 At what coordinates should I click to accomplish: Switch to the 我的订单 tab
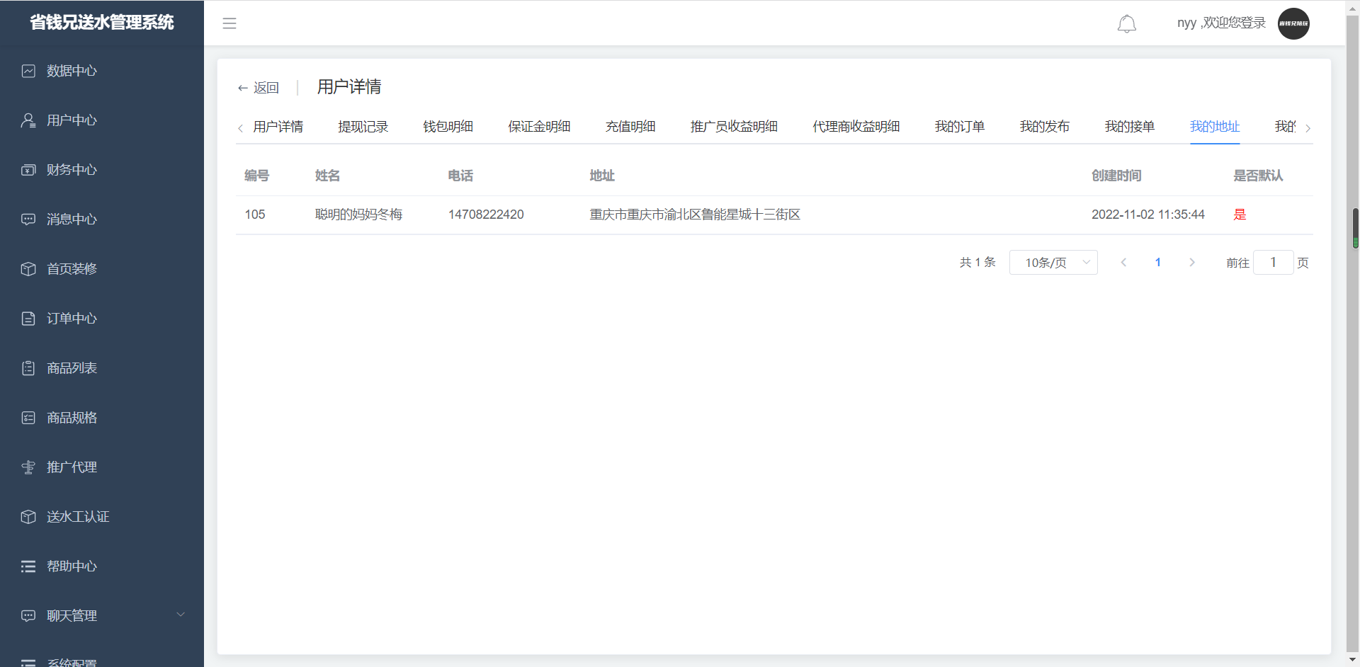coord(959,127)
